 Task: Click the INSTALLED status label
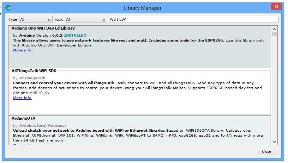point(75,35)
